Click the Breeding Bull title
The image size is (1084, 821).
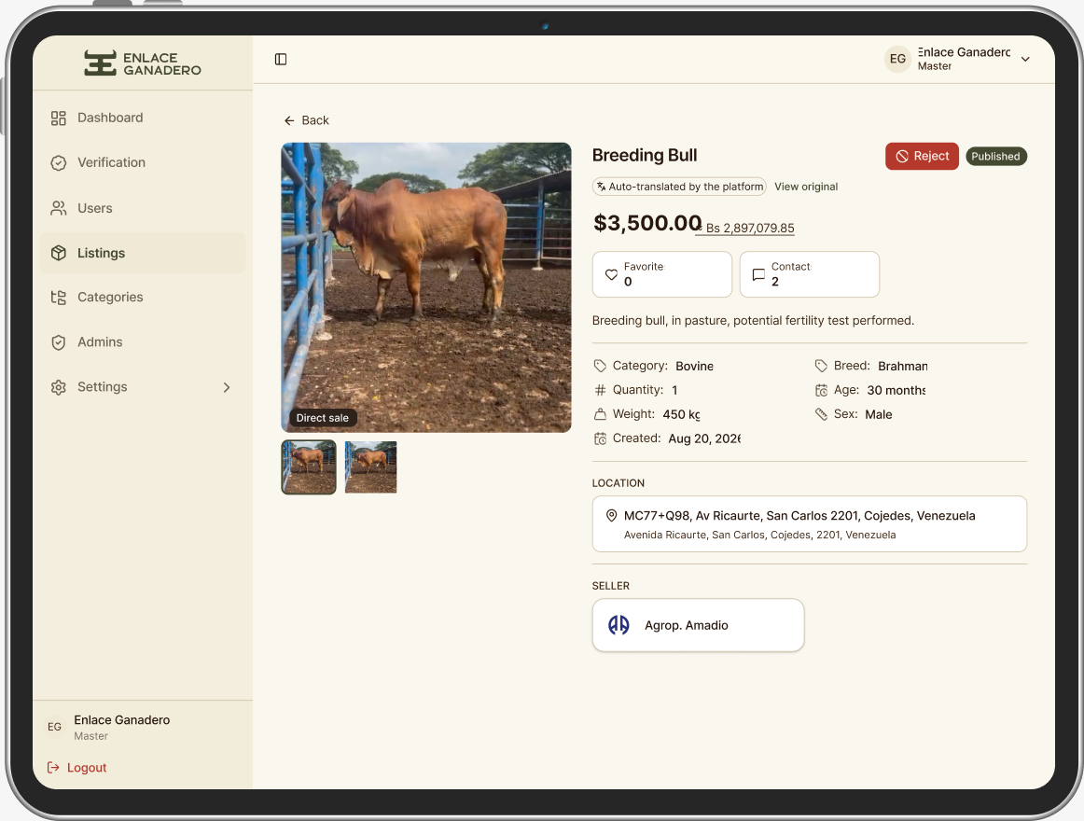pos(645,156)
